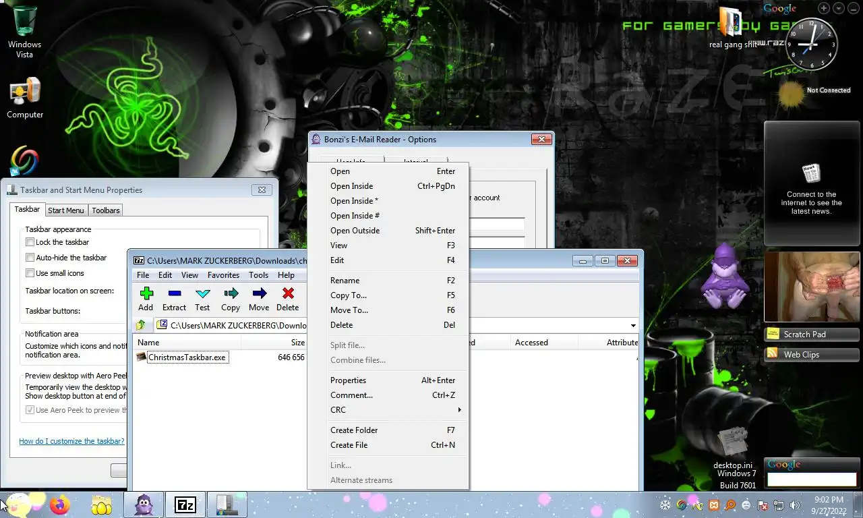Click the orange magnifier tray icon

[730, 505]
